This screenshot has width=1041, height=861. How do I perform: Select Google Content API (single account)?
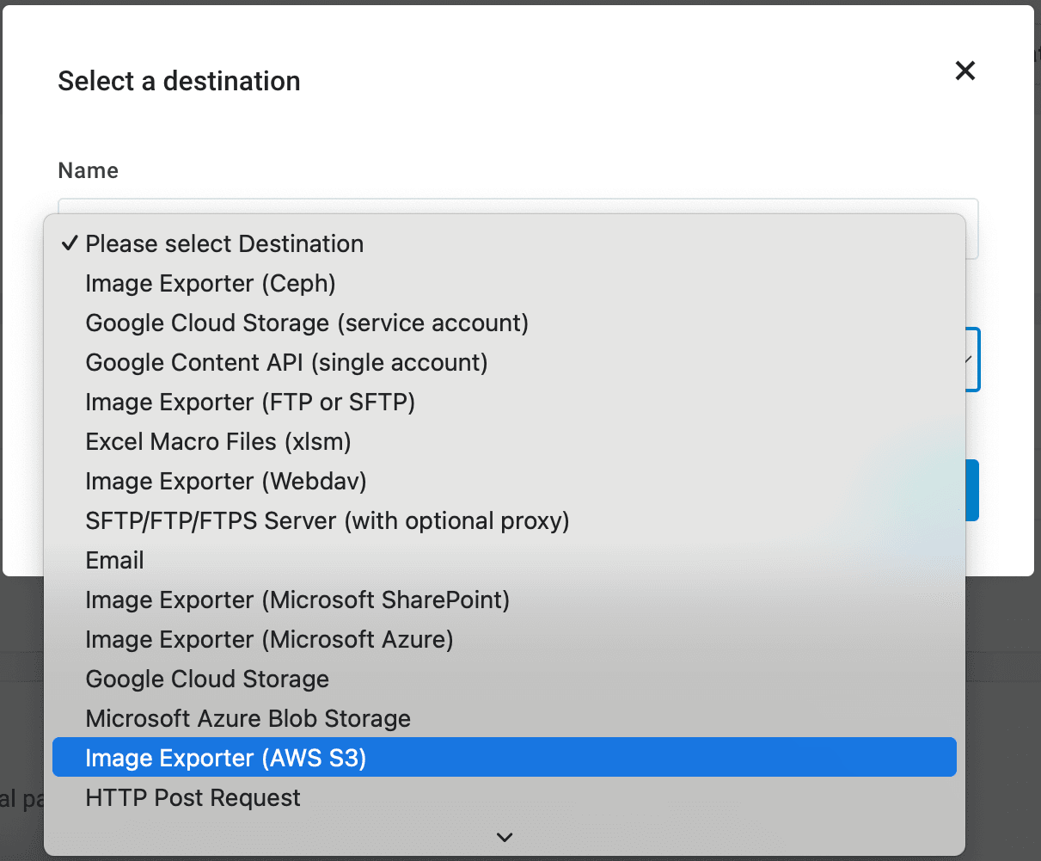click(286, 363)
